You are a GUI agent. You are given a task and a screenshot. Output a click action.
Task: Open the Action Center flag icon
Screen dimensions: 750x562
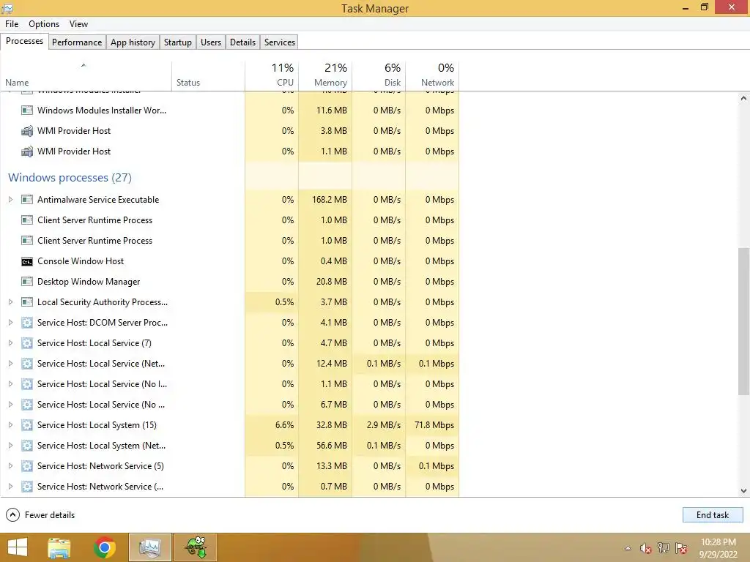(x=681, y=548)
